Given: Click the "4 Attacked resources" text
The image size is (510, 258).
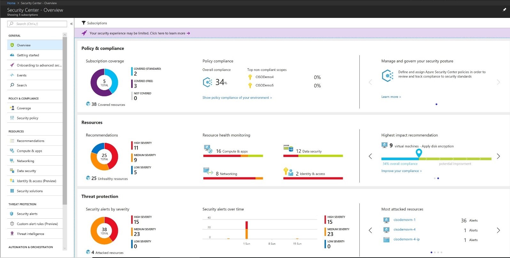Looking at the screenshot, I should pos(107,253).
